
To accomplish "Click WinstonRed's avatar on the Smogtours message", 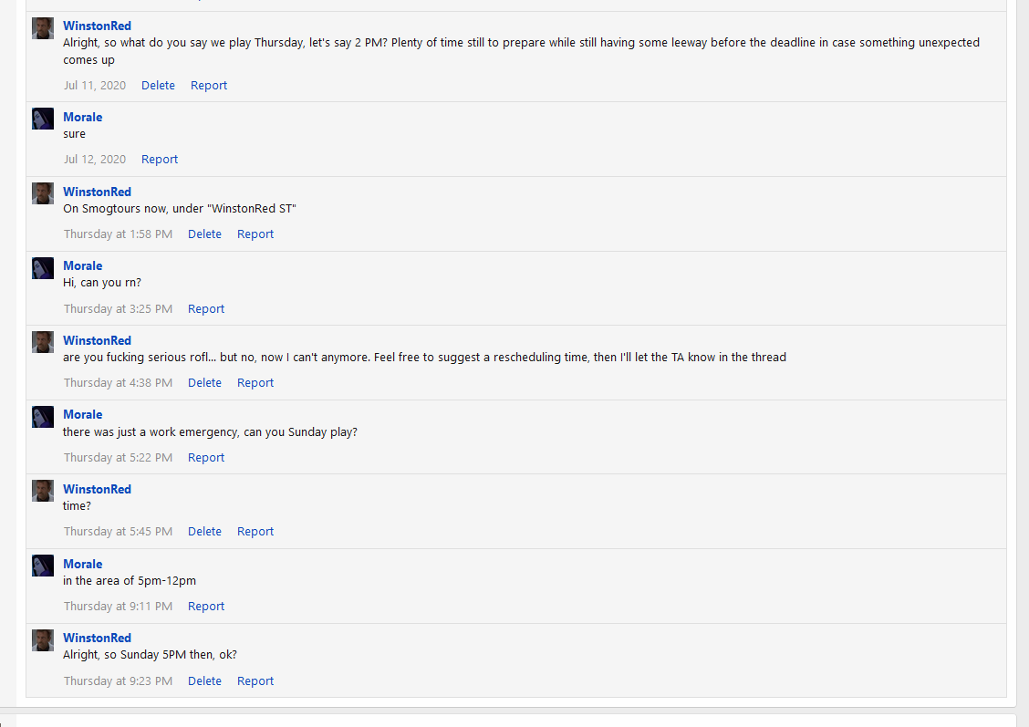I will pos(43,193).
